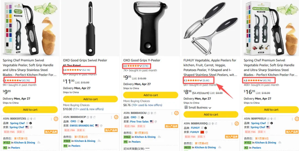Image resolution: width=299 pixels, height=151 pixels.
Task: Copy ASIN B00X597ZXS with its copy icon
Action: pos(28,119)
